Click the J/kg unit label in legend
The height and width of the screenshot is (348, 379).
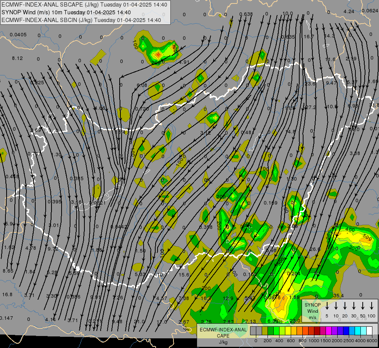point(223,342)
